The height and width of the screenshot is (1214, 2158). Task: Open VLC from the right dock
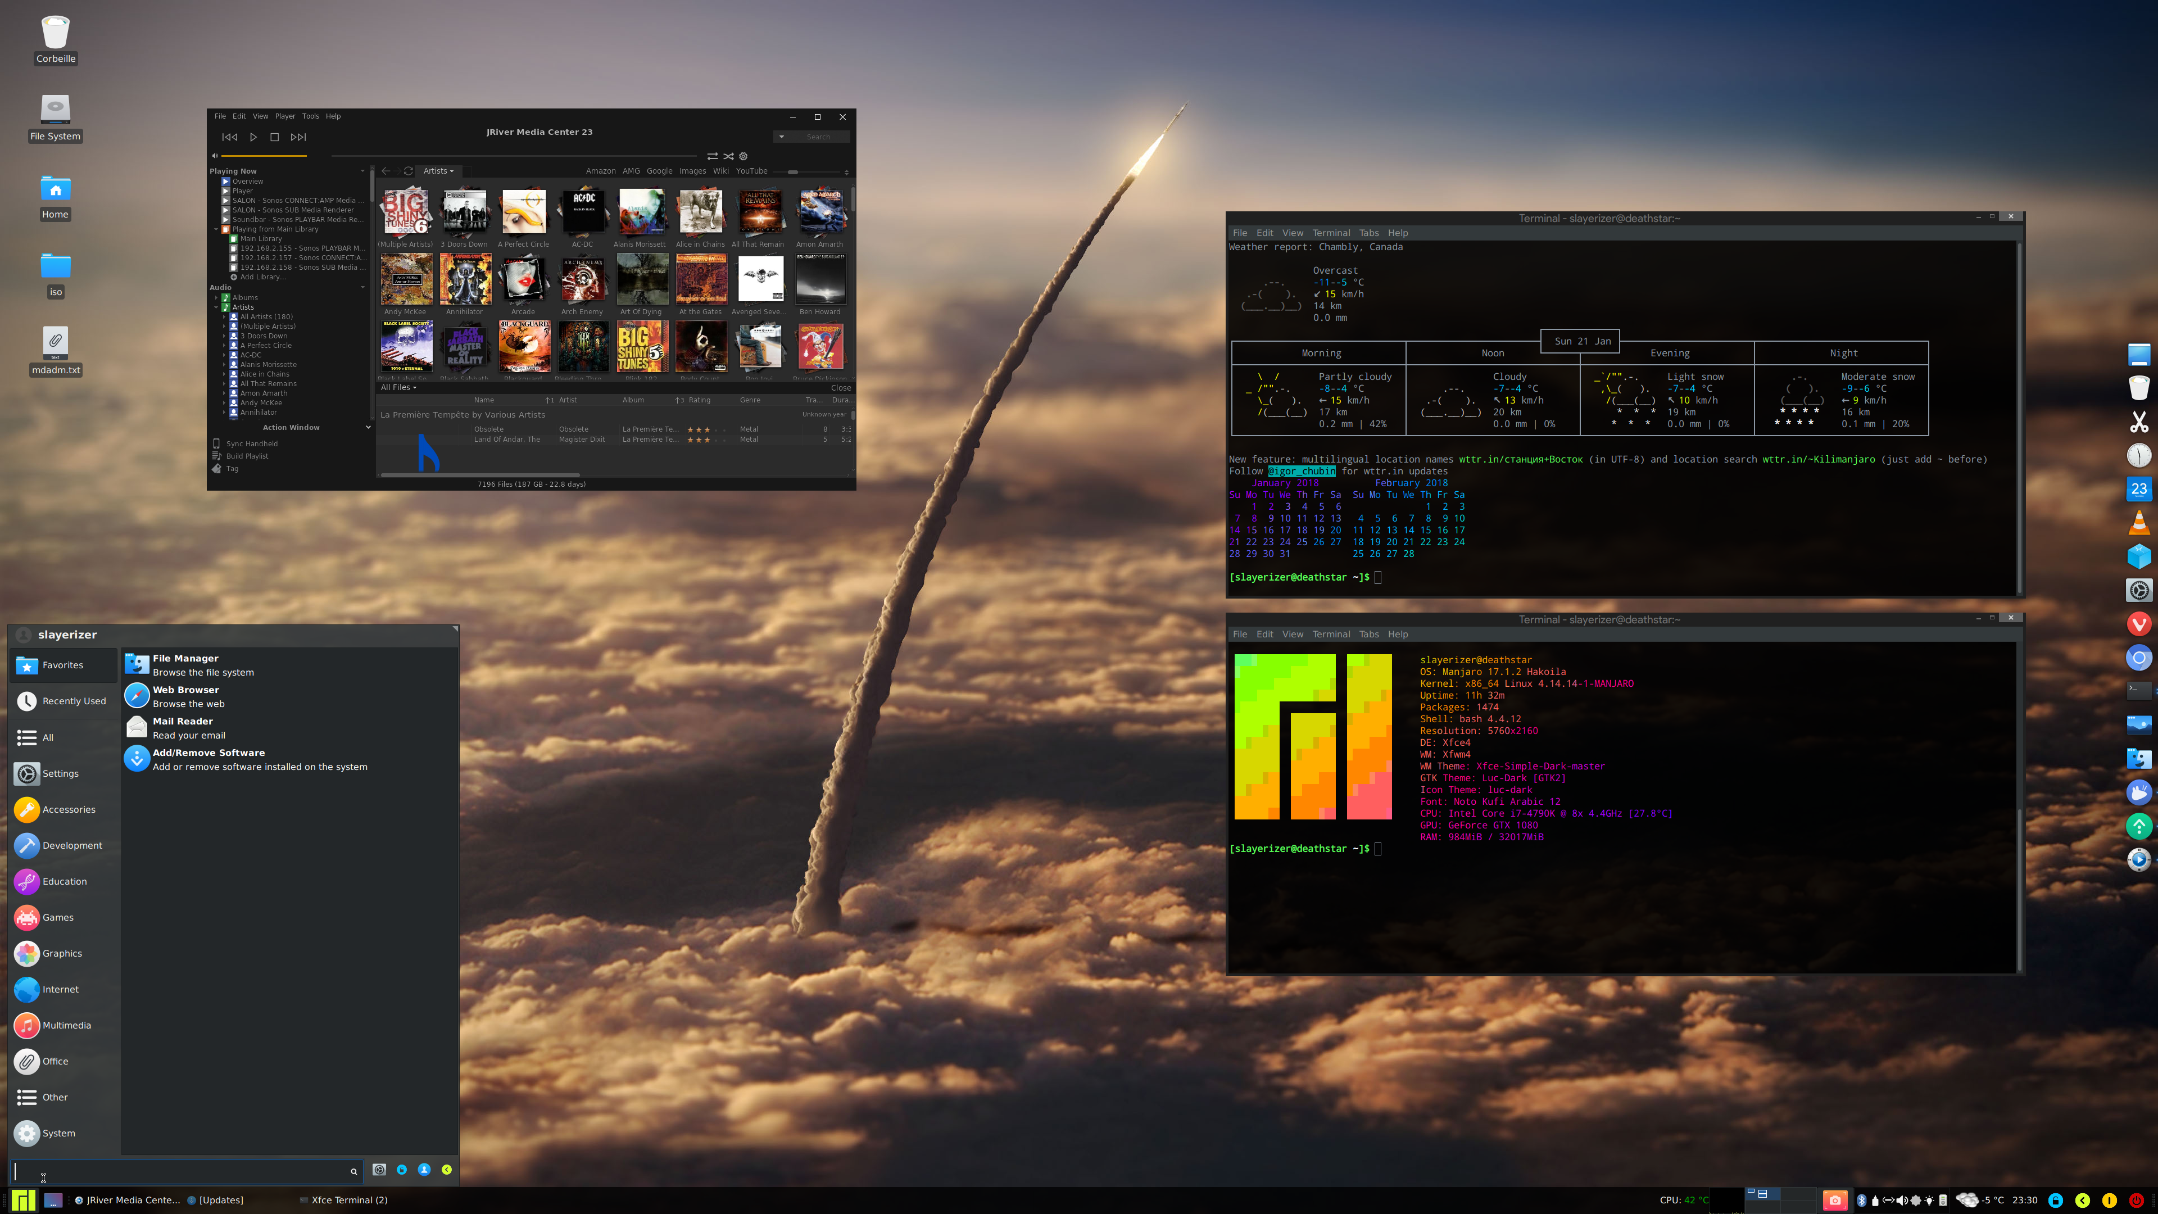(2139, 523)
